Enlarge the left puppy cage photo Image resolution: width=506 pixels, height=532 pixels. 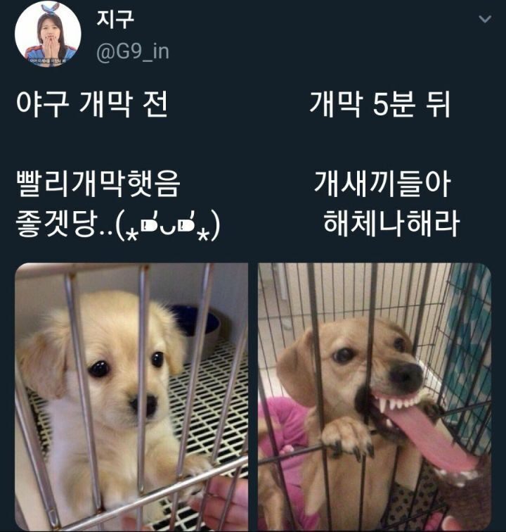[x=131, y=397]
